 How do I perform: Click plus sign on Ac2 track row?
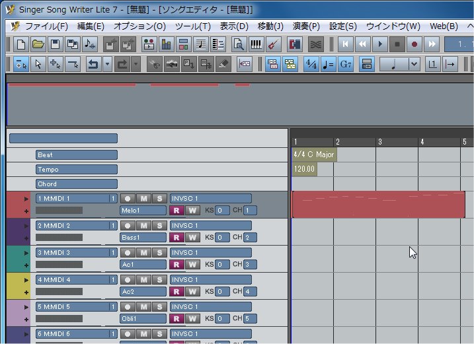coord(26,292)
